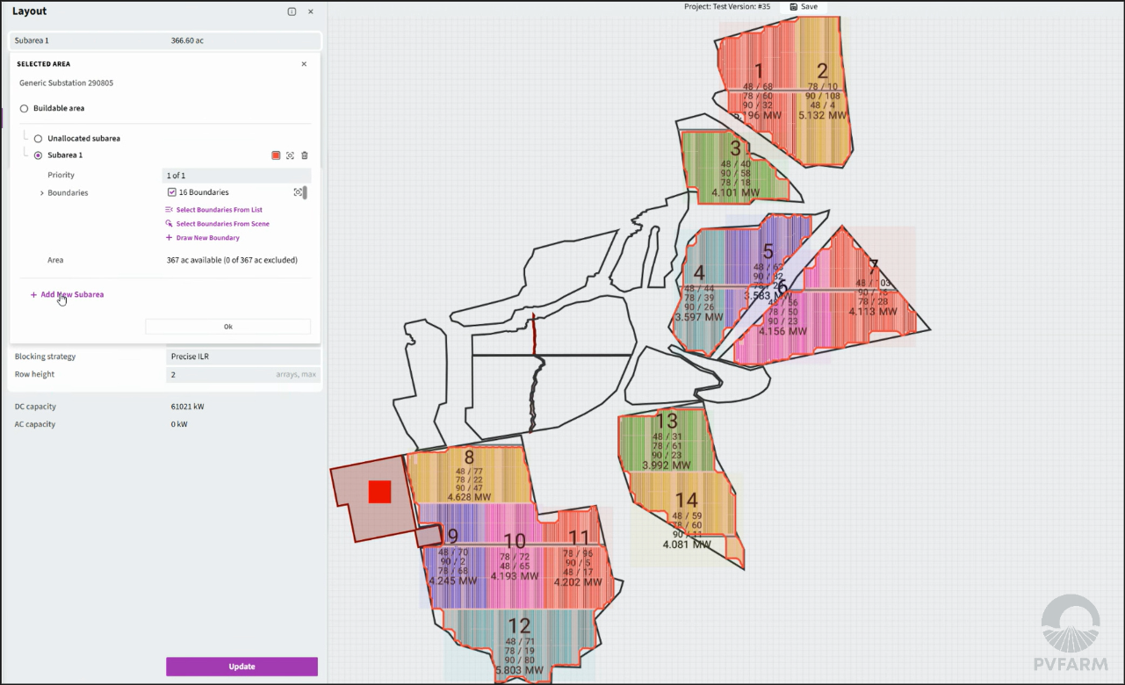Close the Layout panel
The height and width of the screenshot is (685, 1125).
310,11
